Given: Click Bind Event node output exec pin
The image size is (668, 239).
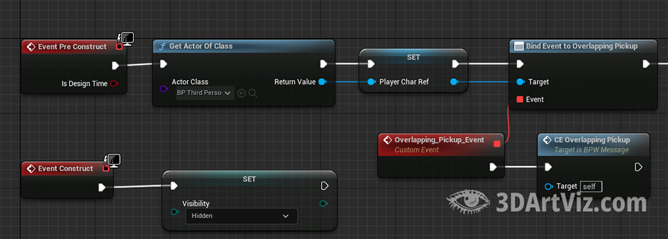Looking at the screenshot, I should coord(646,64).
